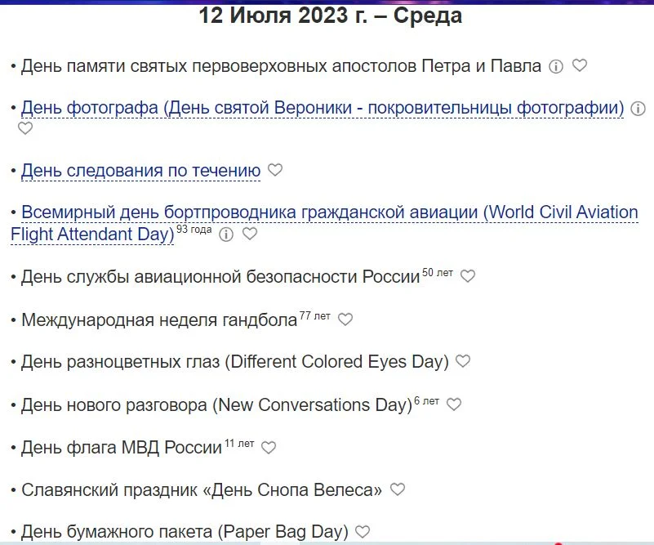Screen dimensions: 654x545
Task: Click heart icon beside День следования по течению
Action: point(274,170)
